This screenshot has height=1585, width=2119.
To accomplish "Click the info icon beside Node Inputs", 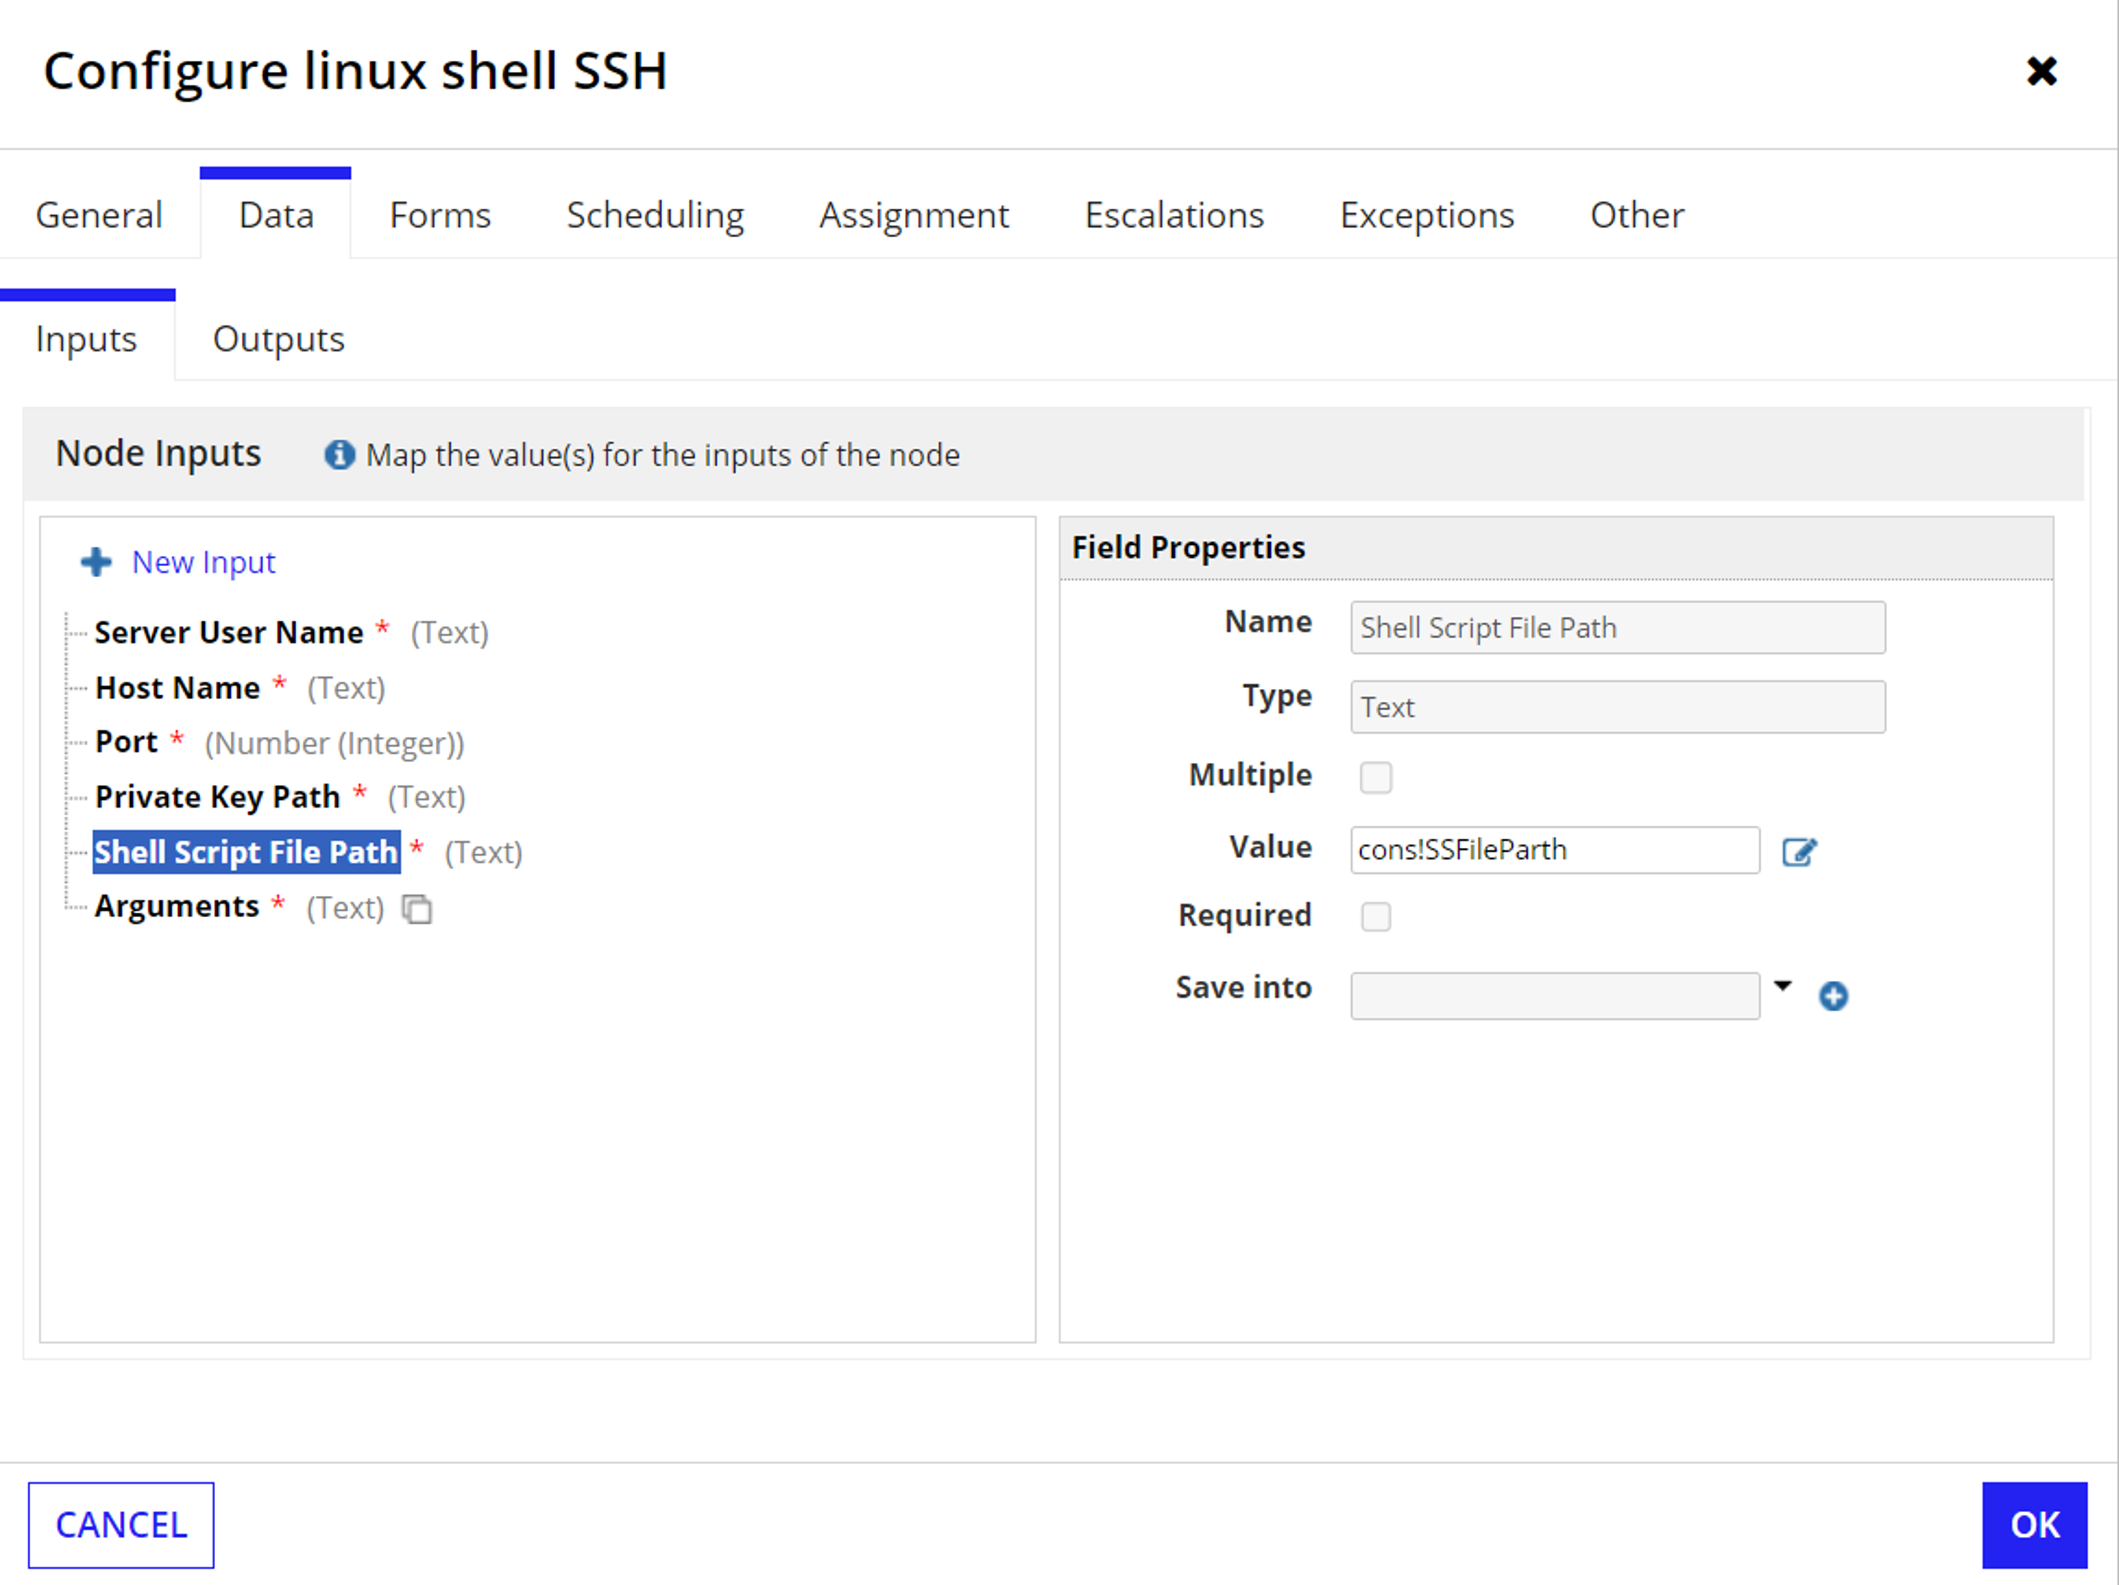I will pyautogui.click(x=339, y=454).
